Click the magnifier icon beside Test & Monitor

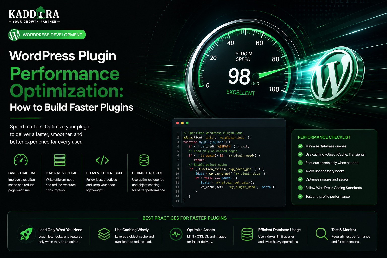tap(322, 234)
